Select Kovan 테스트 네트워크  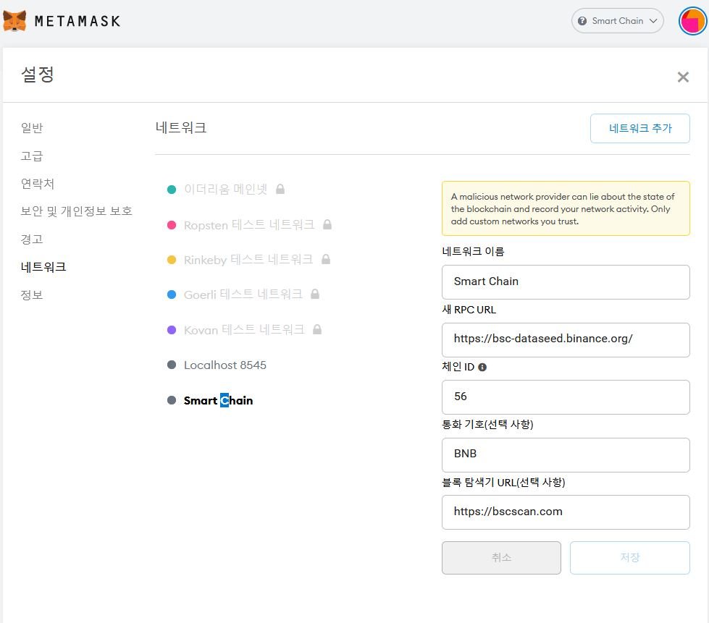(x=244, y=329)
